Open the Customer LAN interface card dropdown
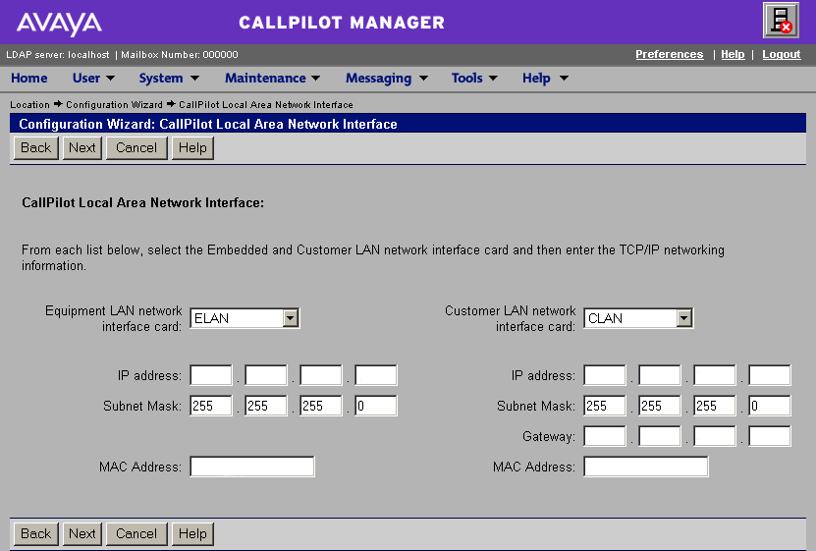Image resolution: width=816 pixels, height=551 pixels. [638, 318]
